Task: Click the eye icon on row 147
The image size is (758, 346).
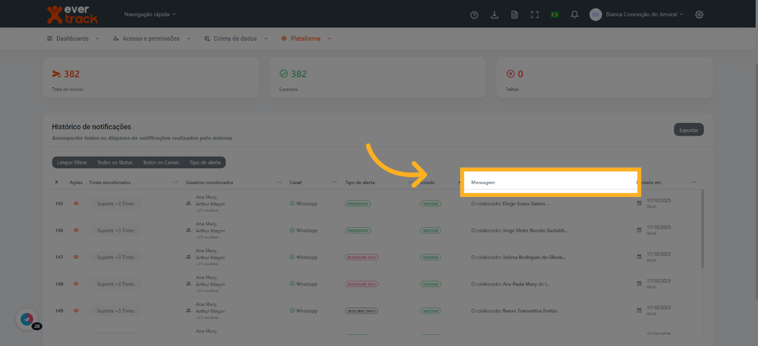Action: [76, 257]
